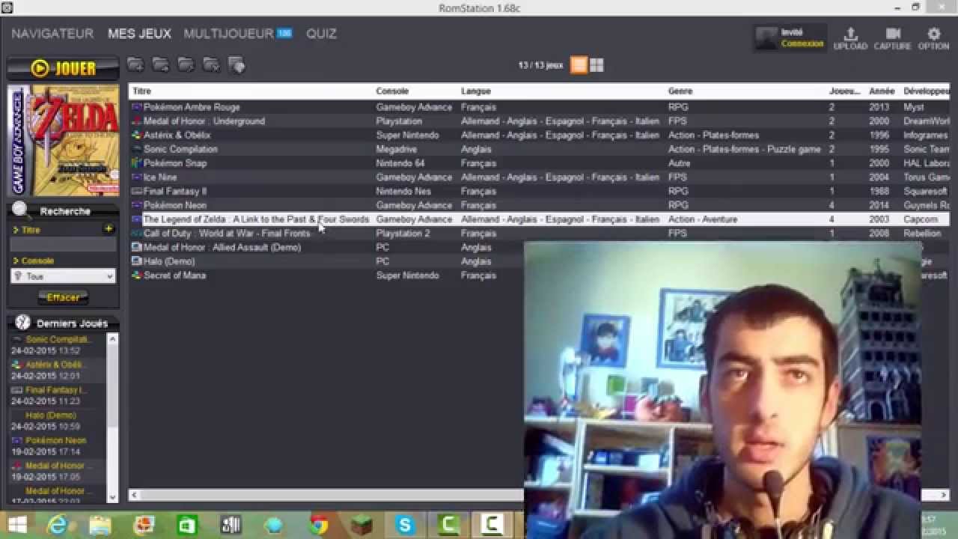This screenshot has height=539, width=958.
Task: Select Medal of Honor : Underground row
Action: 539,121
